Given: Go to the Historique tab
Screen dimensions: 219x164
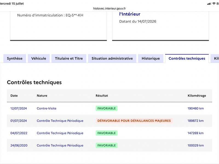Looking at the screenshot, I should pos(151,58).
